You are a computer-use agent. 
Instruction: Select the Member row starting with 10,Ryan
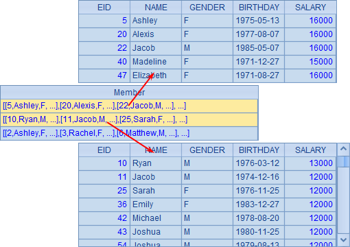tap(129, 119)
